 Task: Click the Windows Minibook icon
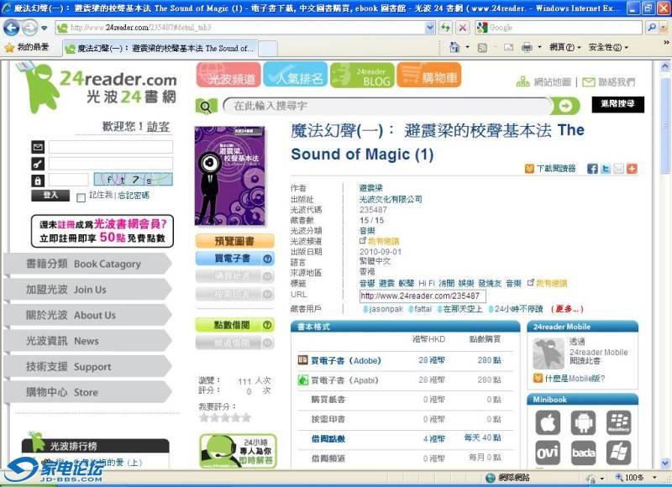[619, 453]
